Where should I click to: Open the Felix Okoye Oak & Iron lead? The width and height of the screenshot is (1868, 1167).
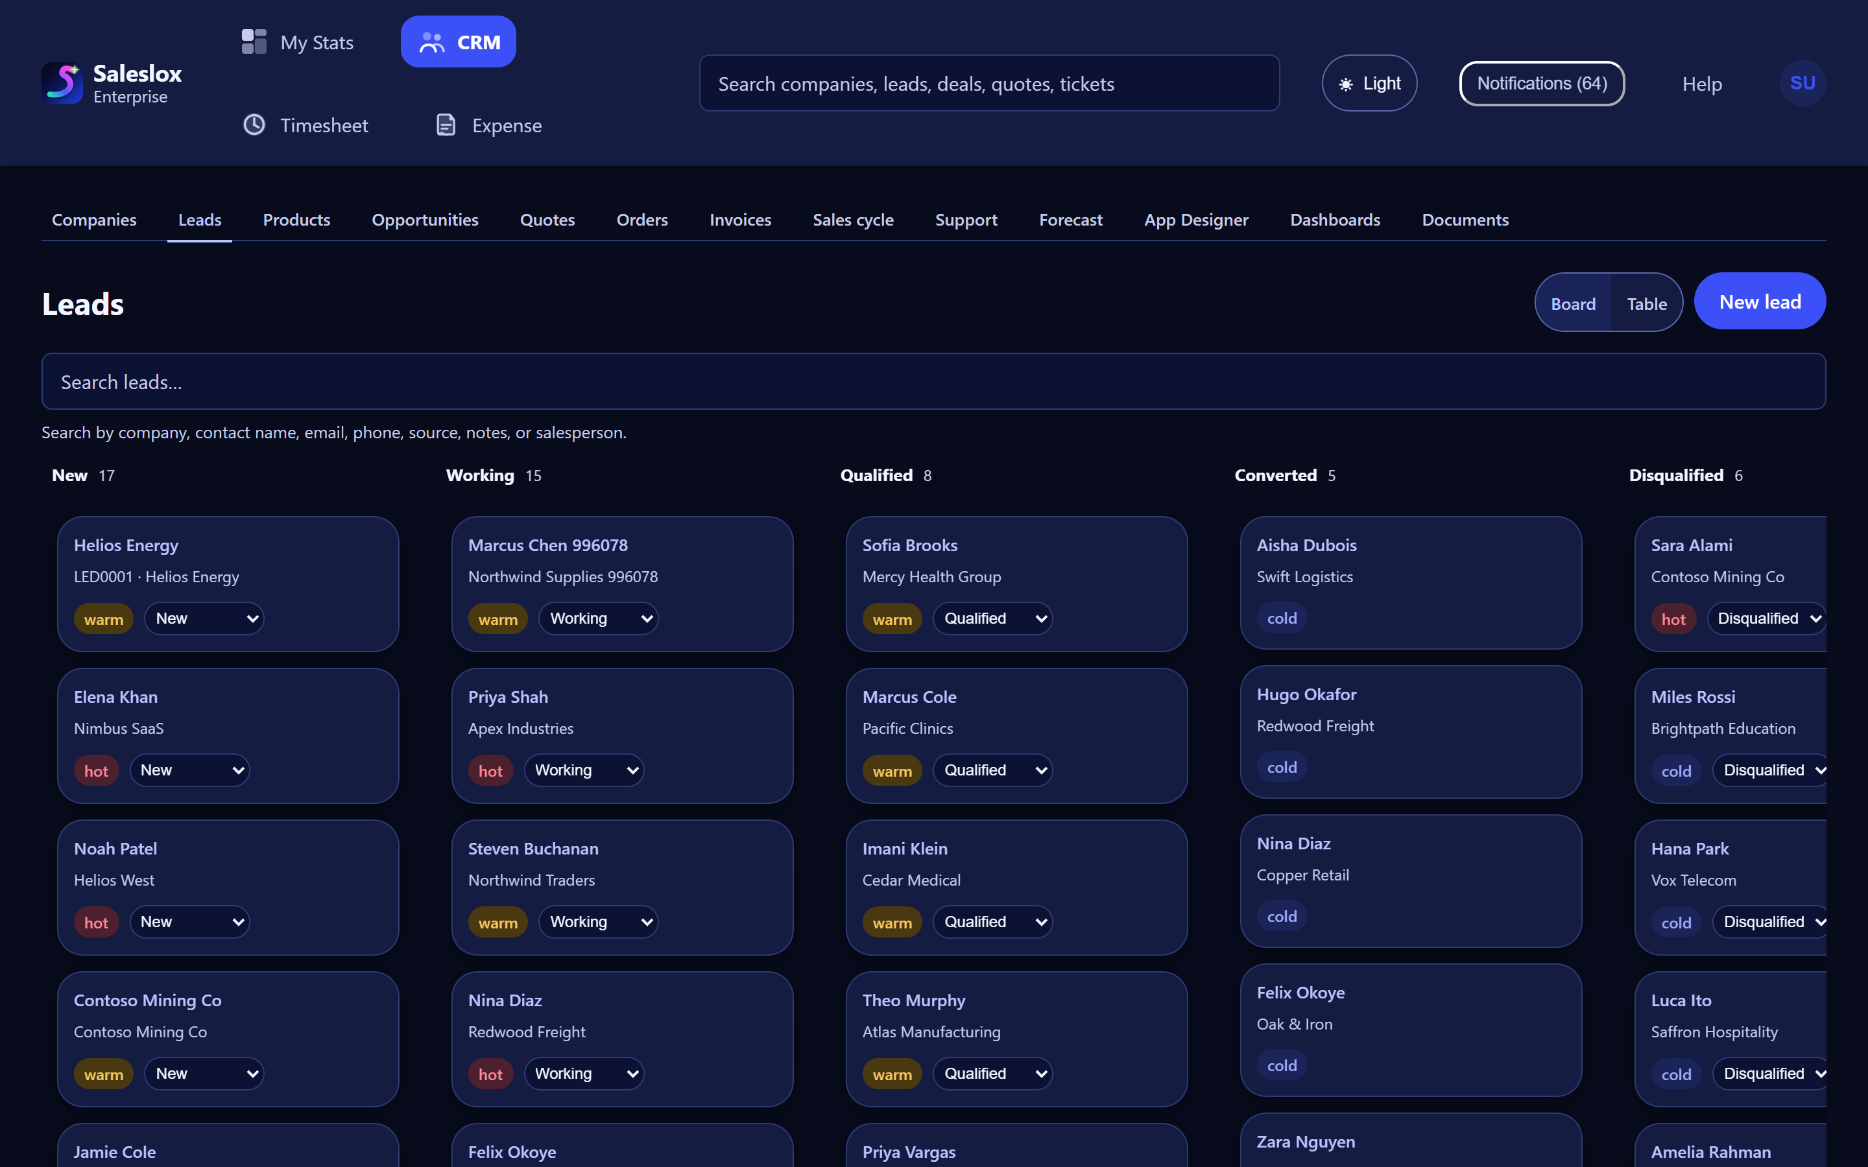coord(1300,993)
